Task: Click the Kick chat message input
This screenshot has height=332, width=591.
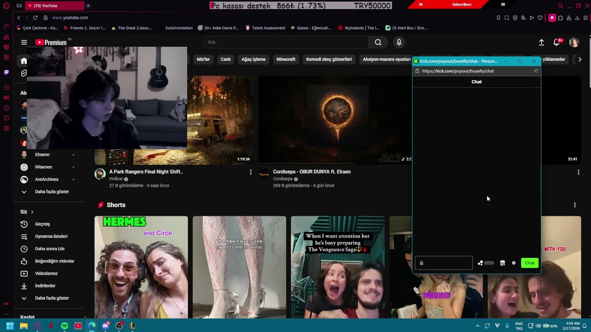Action: pos(444,263)
